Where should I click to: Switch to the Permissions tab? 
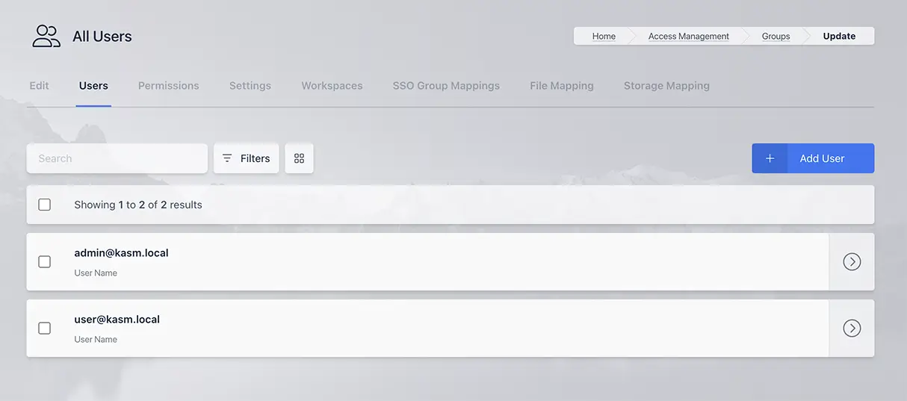(x=168, y=86)
